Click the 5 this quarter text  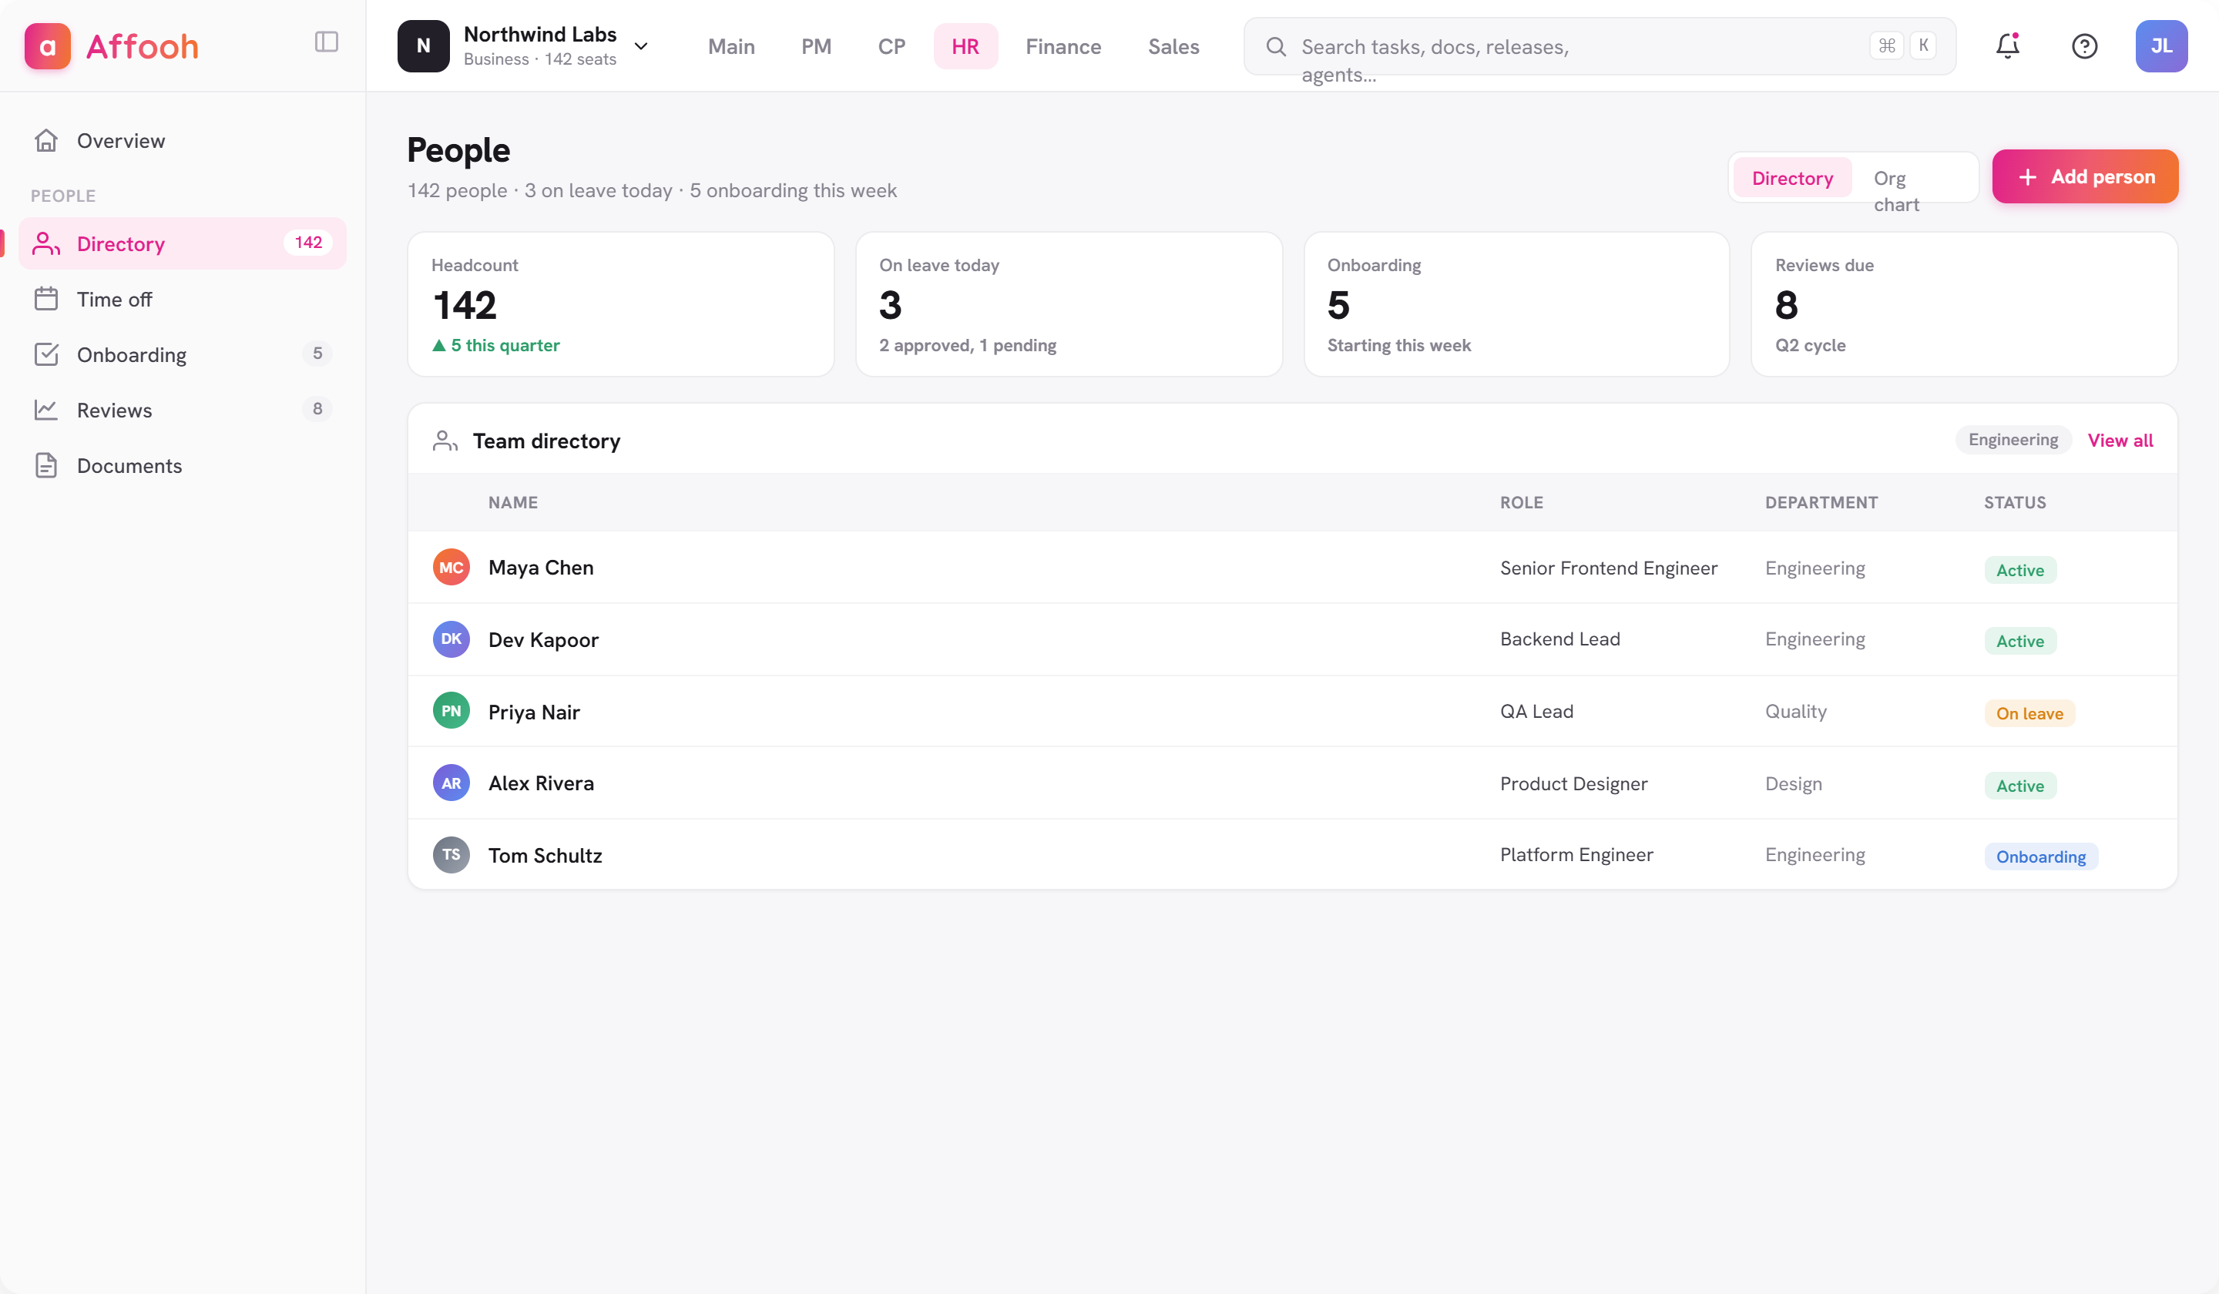[x=505, y=346]
